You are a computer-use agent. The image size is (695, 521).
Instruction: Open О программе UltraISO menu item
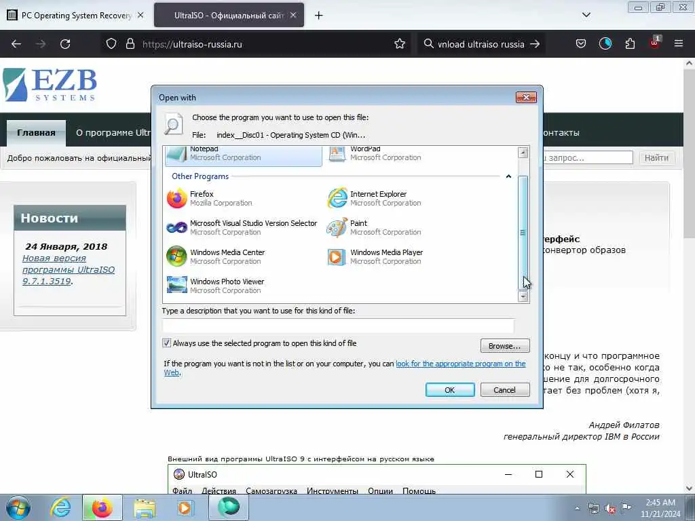pos(113,132)
